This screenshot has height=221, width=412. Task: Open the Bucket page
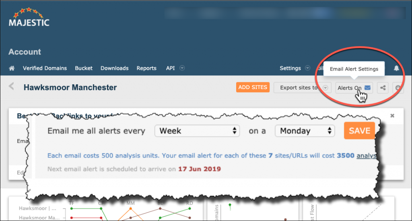pyautogui.click(x=84, y=68)
